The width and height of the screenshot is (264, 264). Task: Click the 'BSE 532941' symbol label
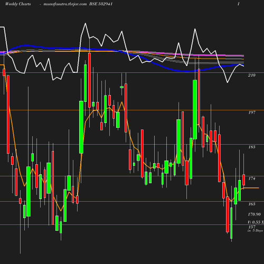pos(101,4)
